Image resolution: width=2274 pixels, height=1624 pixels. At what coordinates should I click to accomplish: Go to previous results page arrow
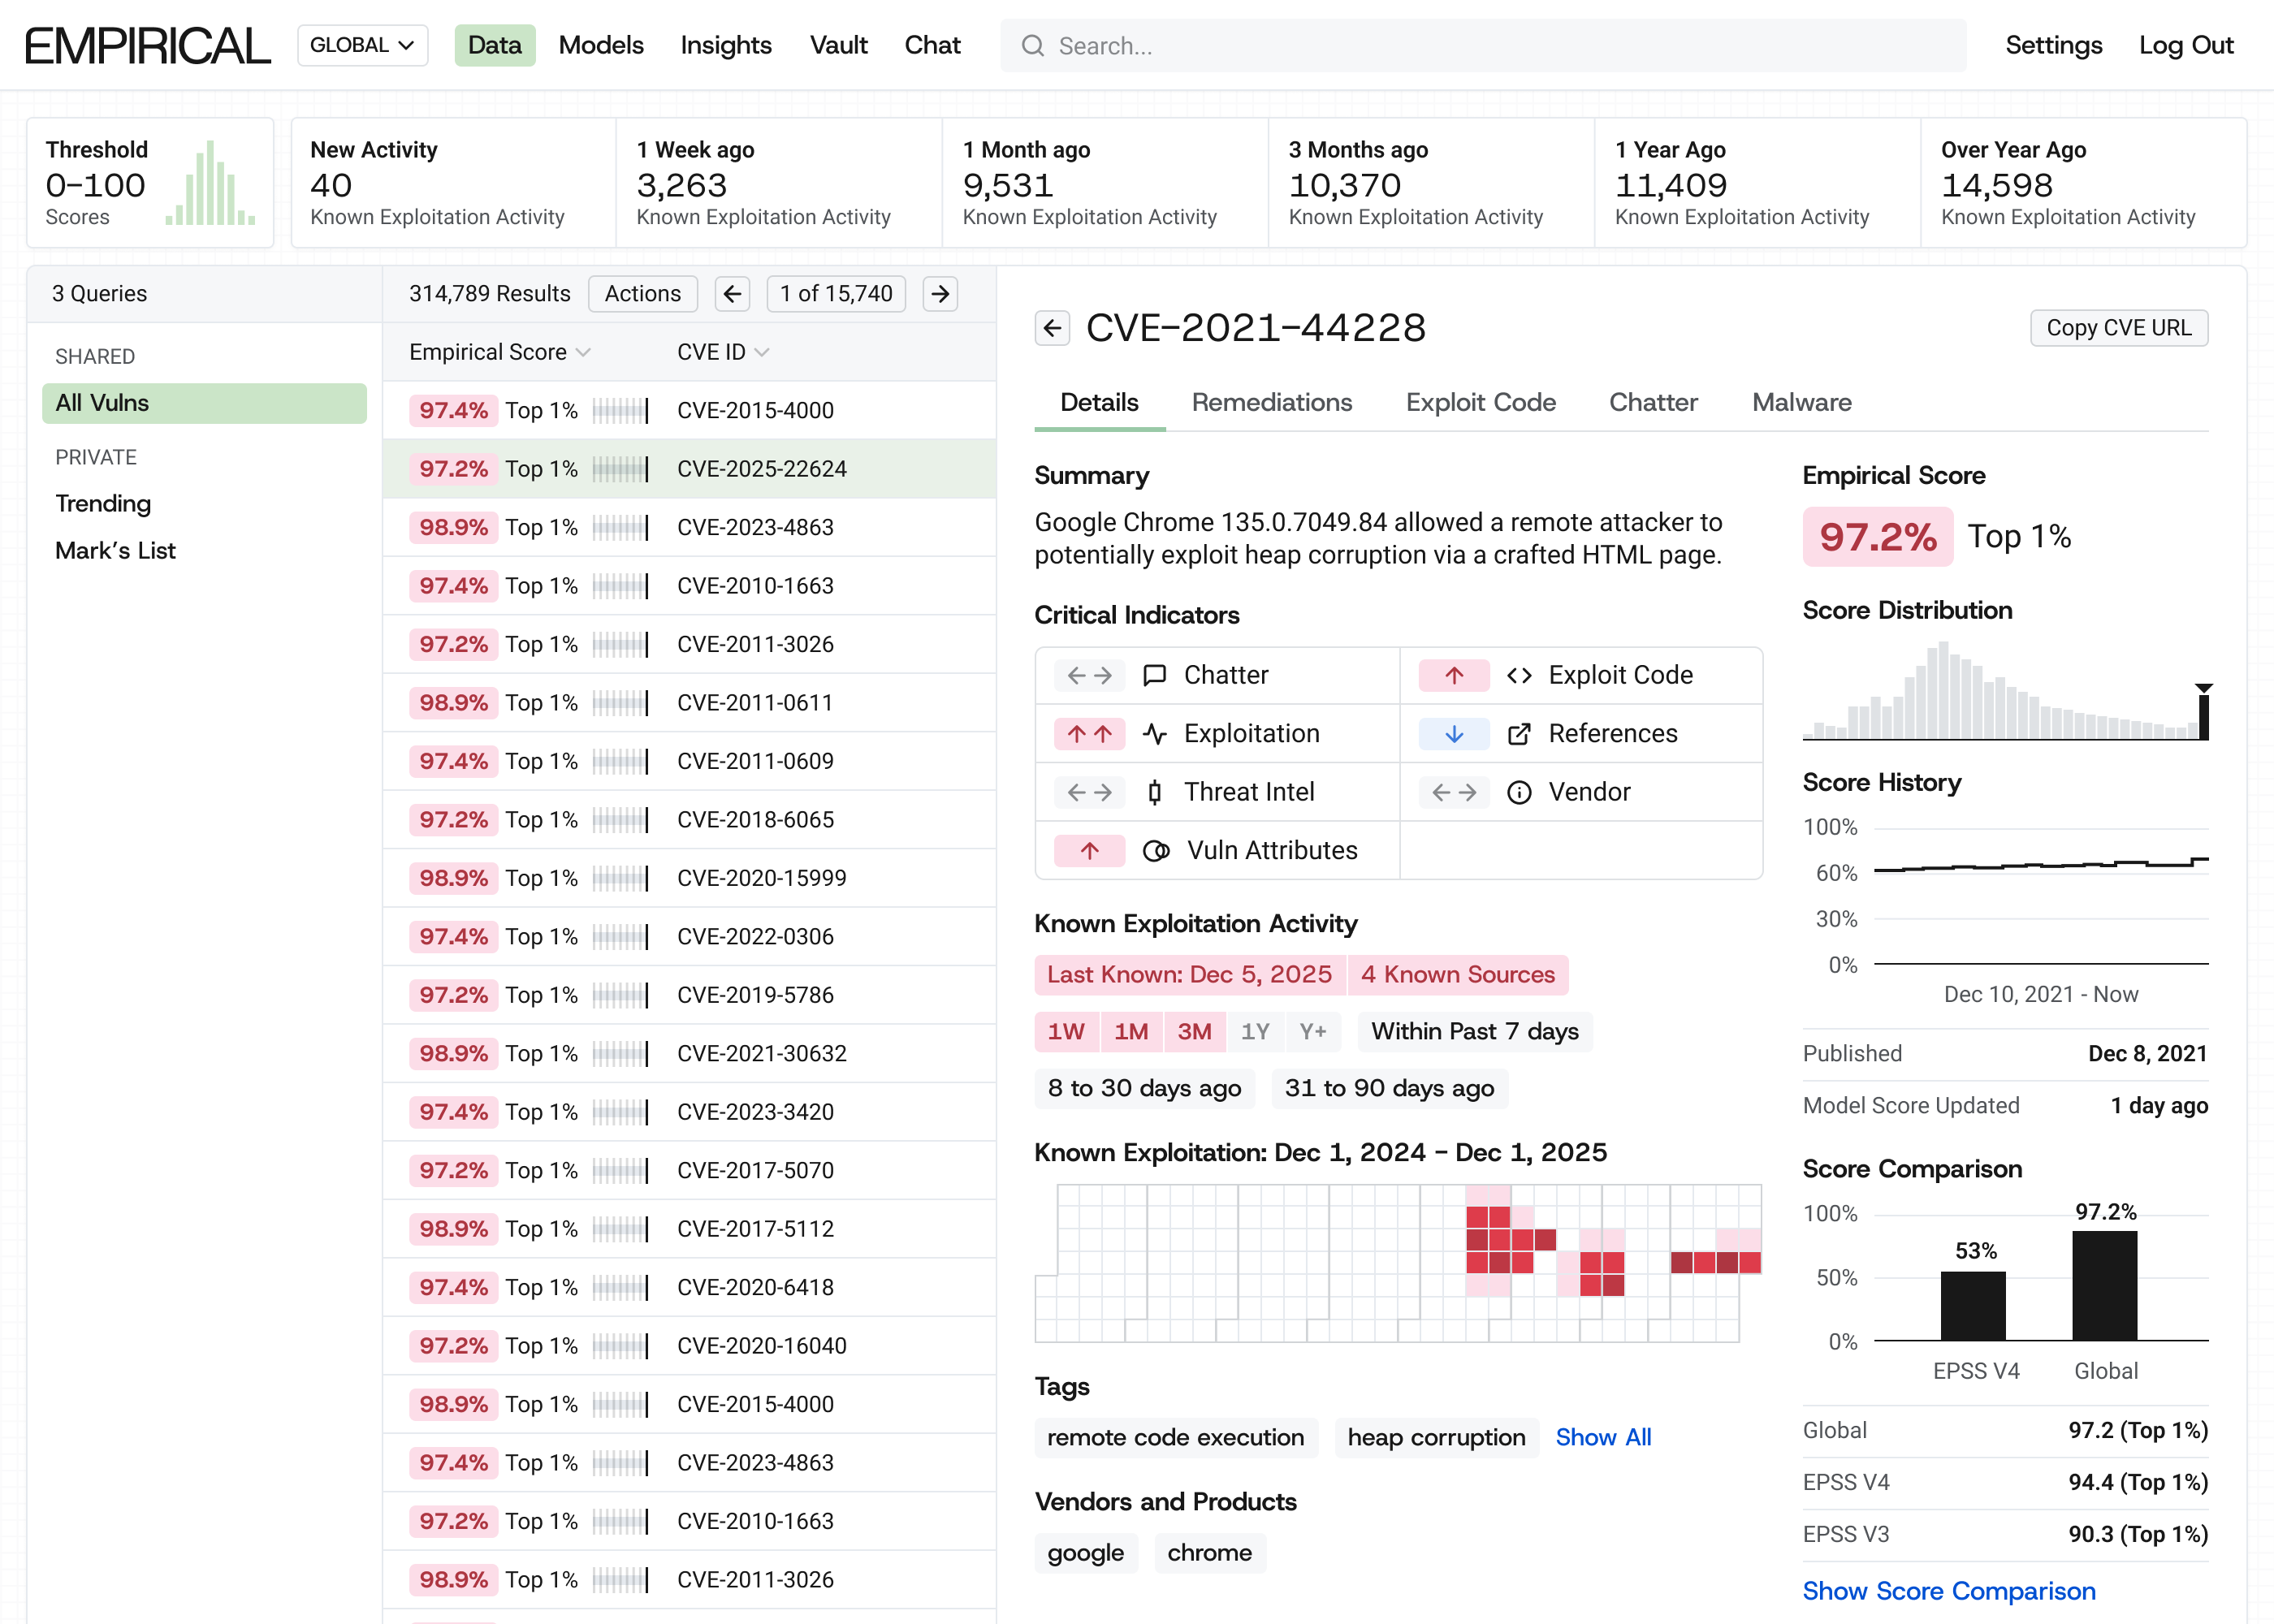[732, 294]
